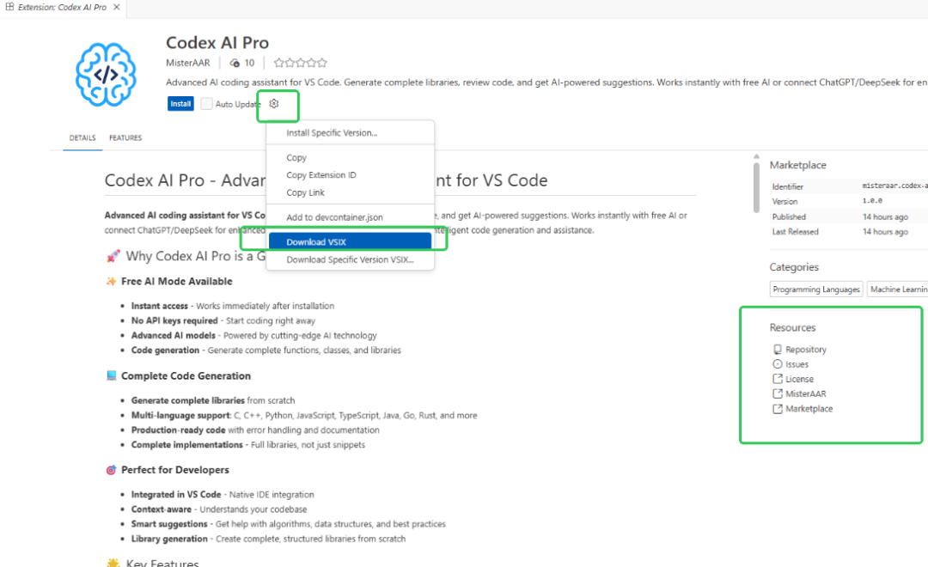Click the Last Released 14 hours ago value
928x567 pixels.
click(885, 231)
